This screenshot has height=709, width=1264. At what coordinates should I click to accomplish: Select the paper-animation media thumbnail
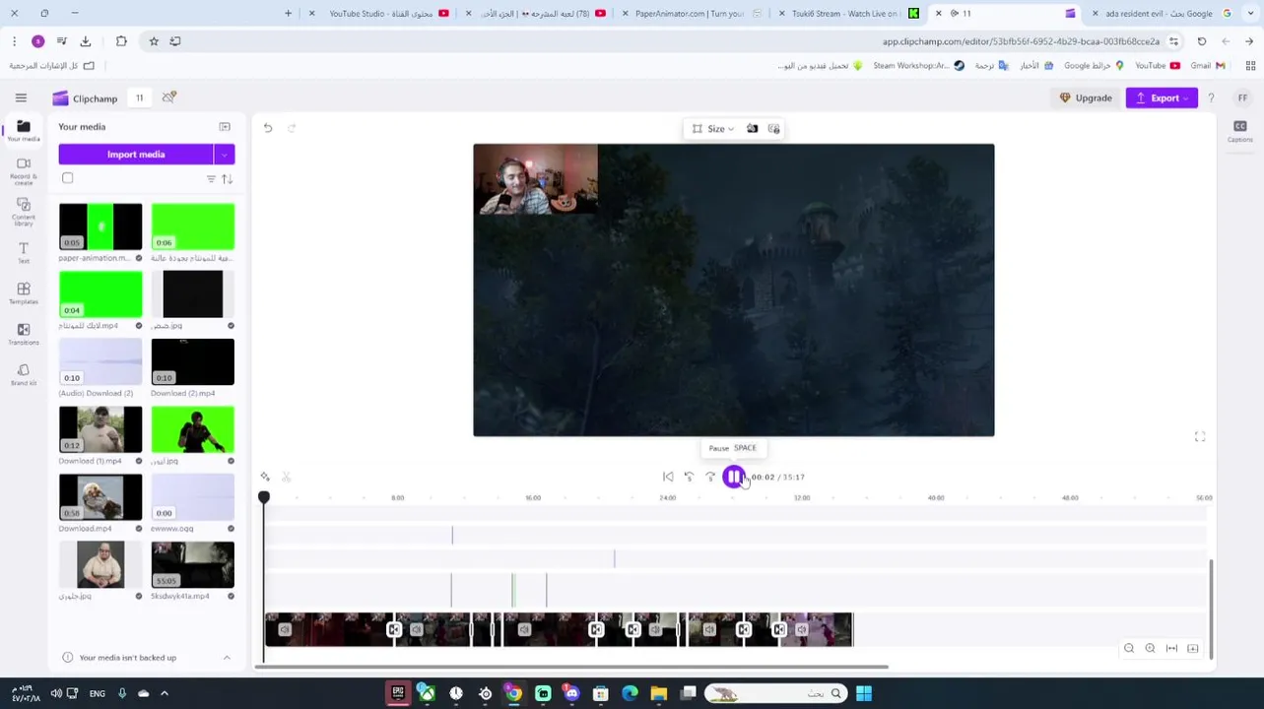100,226
